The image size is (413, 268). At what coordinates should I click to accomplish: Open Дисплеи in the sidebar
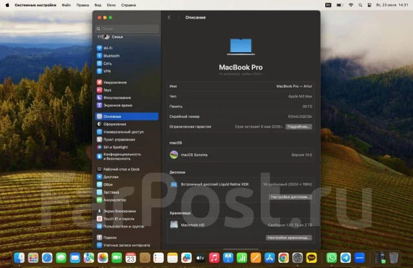[x=126, y=177]
